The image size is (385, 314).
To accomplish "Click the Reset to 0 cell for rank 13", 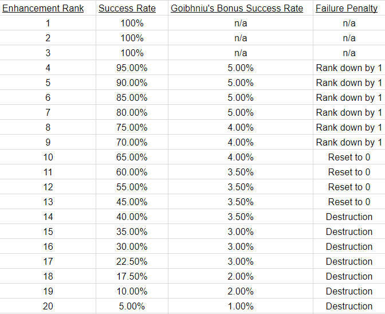I will coord(349,202).
